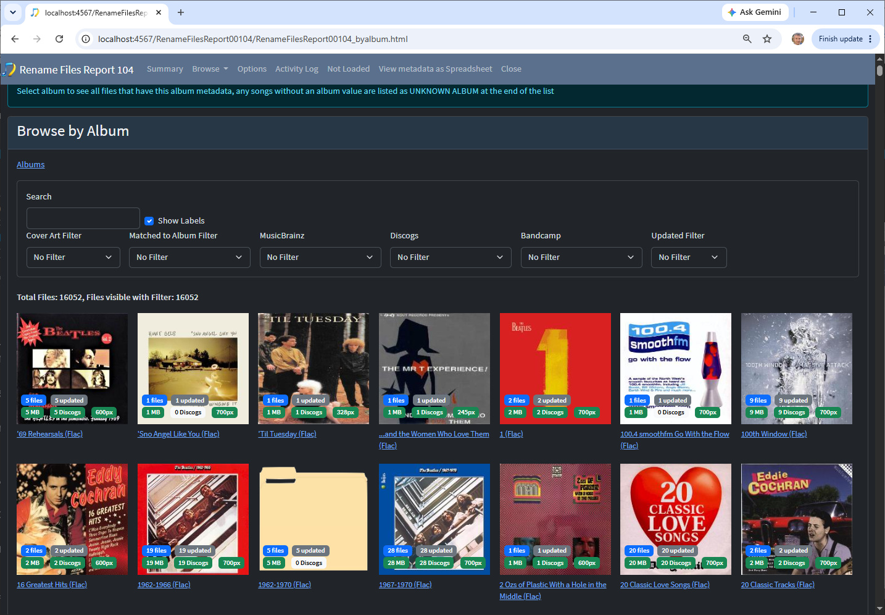Screen dimensions: 885x615
Task: Open the Beatles 1 album cover
Action: (x=555, y=369)
